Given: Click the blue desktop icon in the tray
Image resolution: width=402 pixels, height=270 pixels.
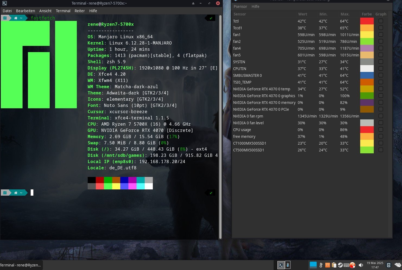Looking at the screenshot, I should coord(313,265).
